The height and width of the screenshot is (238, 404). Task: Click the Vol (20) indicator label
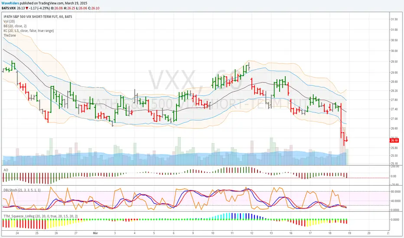point(9,21)
